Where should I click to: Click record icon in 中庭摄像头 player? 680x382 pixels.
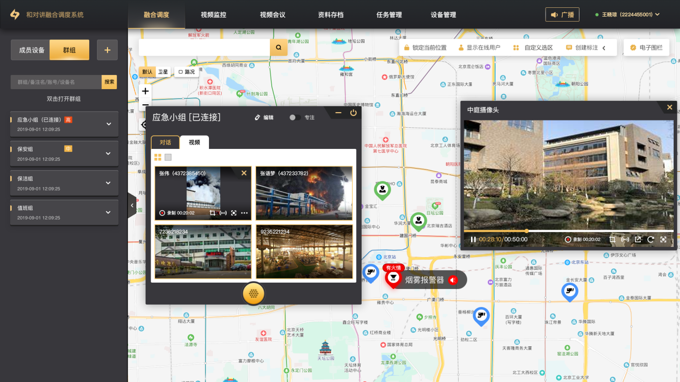[568, 239]
